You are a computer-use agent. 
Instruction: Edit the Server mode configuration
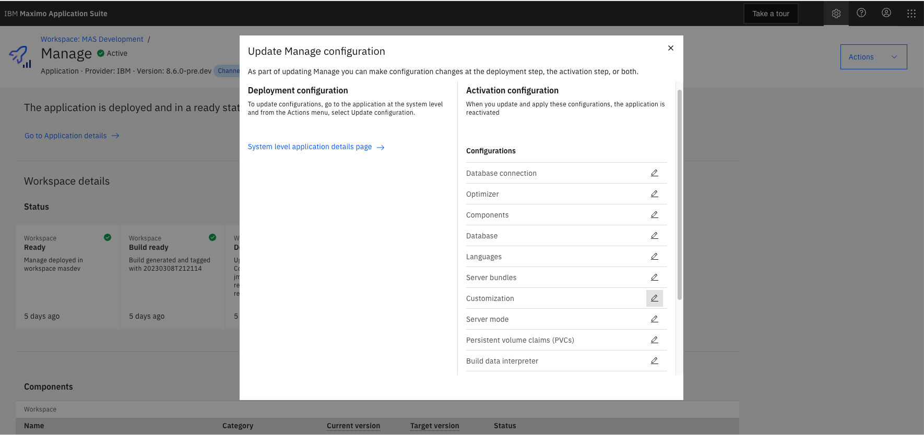coord(654,319)
